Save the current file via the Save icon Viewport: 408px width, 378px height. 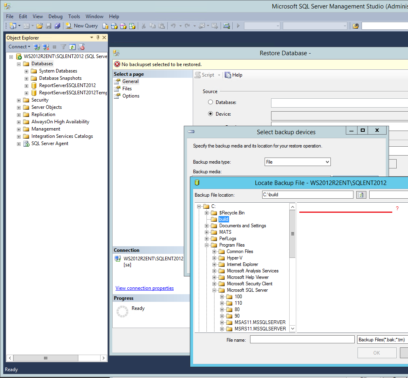[48, 25]
